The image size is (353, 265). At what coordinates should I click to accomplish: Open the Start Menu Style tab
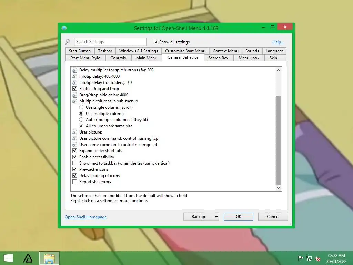click(x=85, y=58)
